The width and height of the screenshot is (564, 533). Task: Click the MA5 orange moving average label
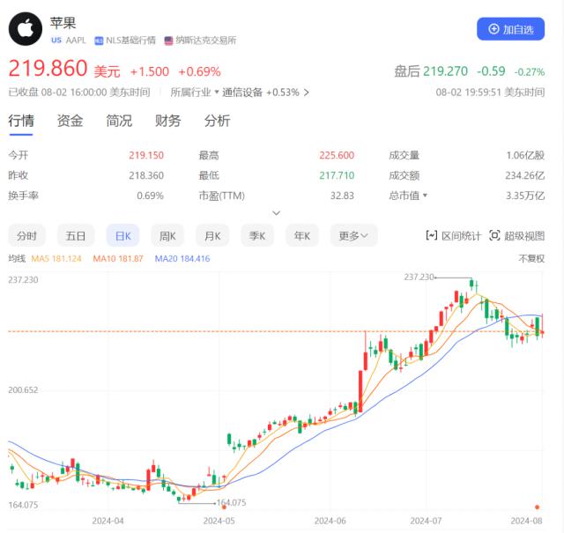click(x=56, y=258)
